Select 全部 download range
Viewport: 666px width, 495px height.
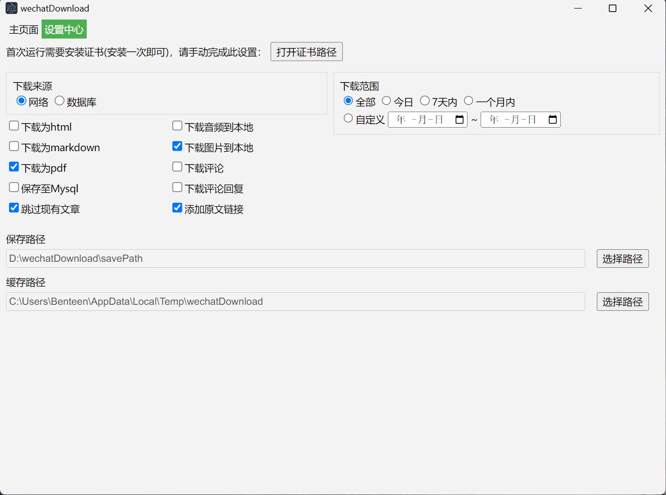[348, 101]
